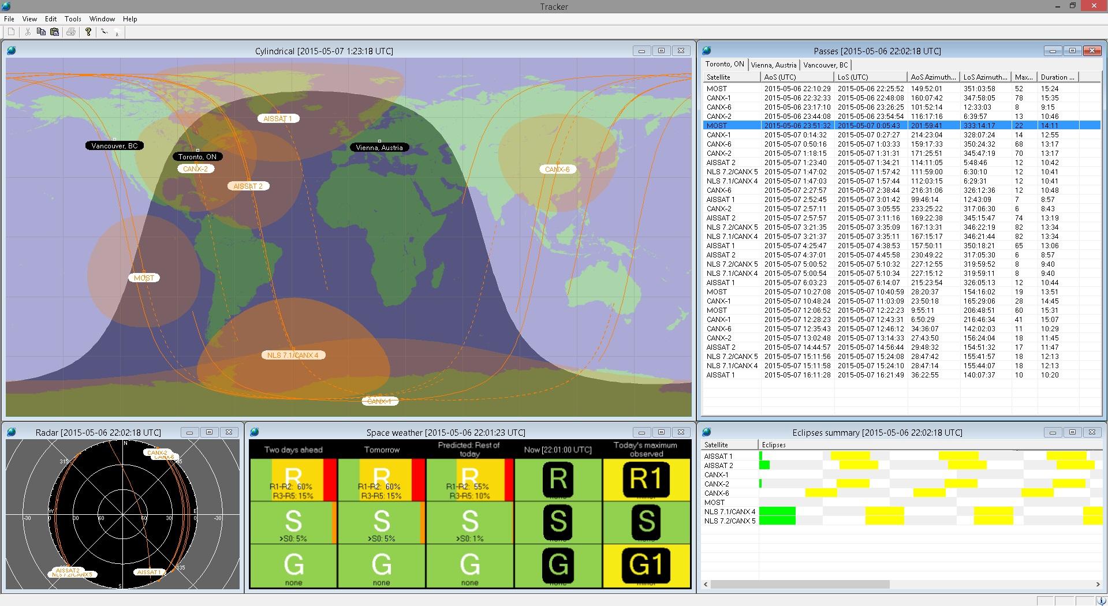Open the Window menu

point(102,19)
